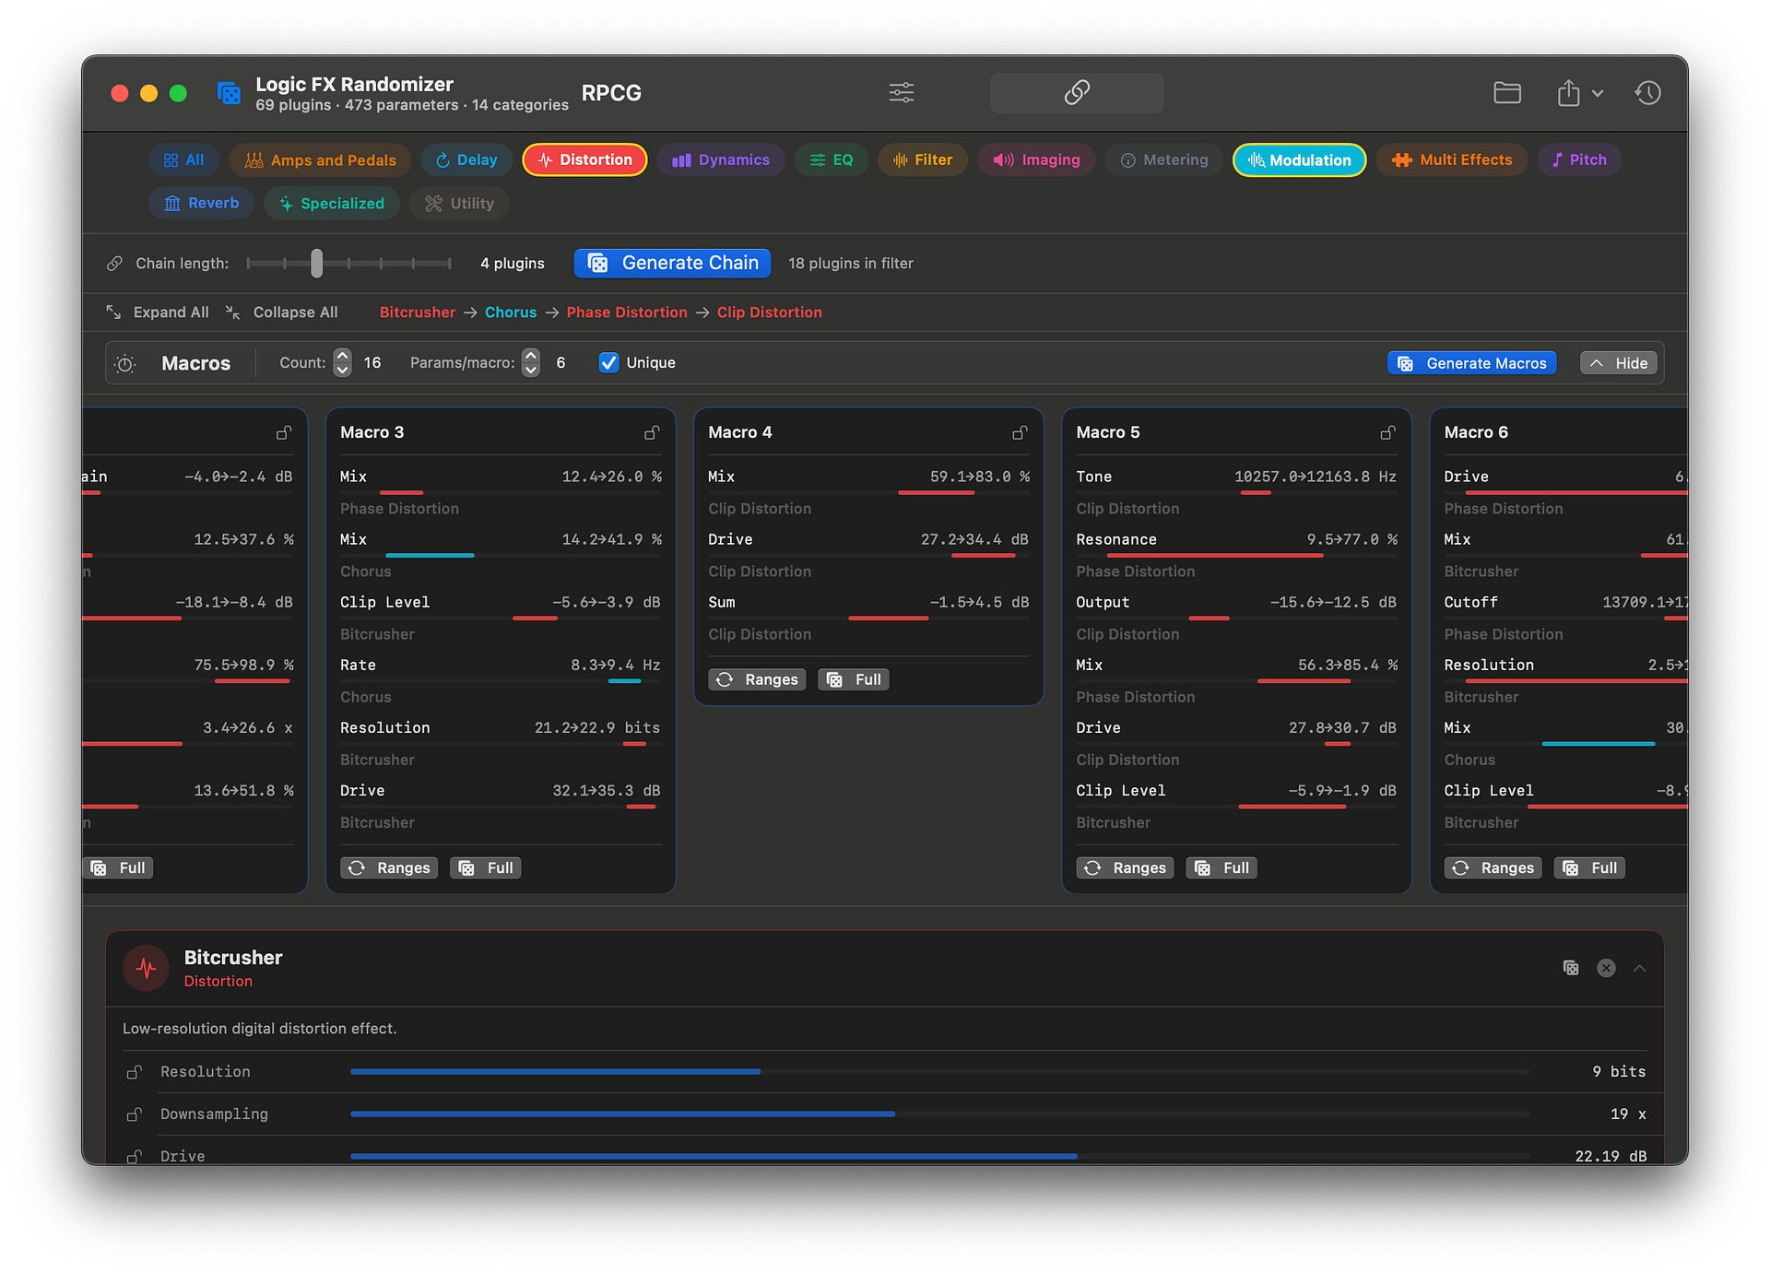Open the folder icon in title bar
The image size is (1770, 1273).
[1506, 92]
